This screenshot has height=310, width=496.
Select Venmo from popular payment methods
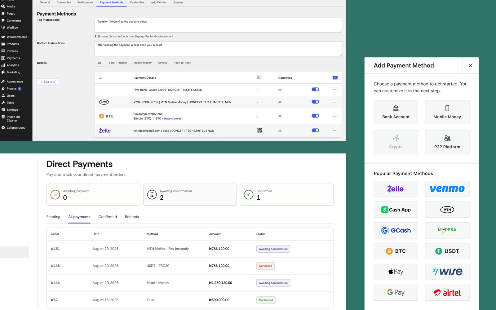[447, 189]
